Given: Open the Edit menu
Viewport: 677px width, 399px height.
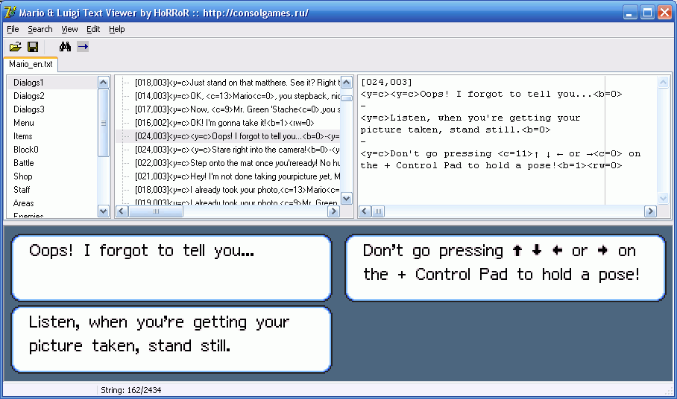Looking at the screenshot, I should [93, 29].
